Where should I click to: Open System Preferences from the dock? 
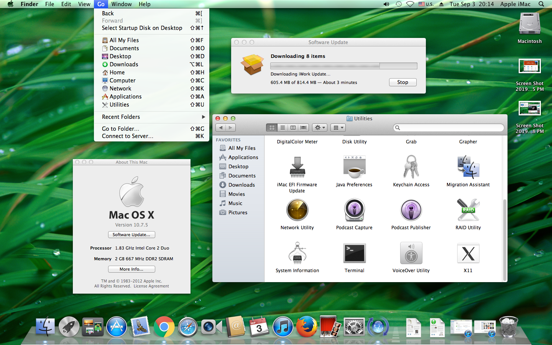[x=354, y=327]
